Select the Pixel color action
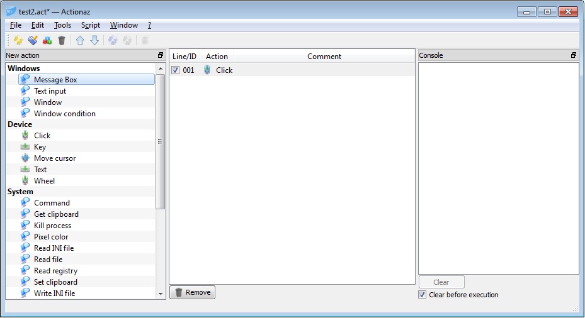 pos(51,237)
